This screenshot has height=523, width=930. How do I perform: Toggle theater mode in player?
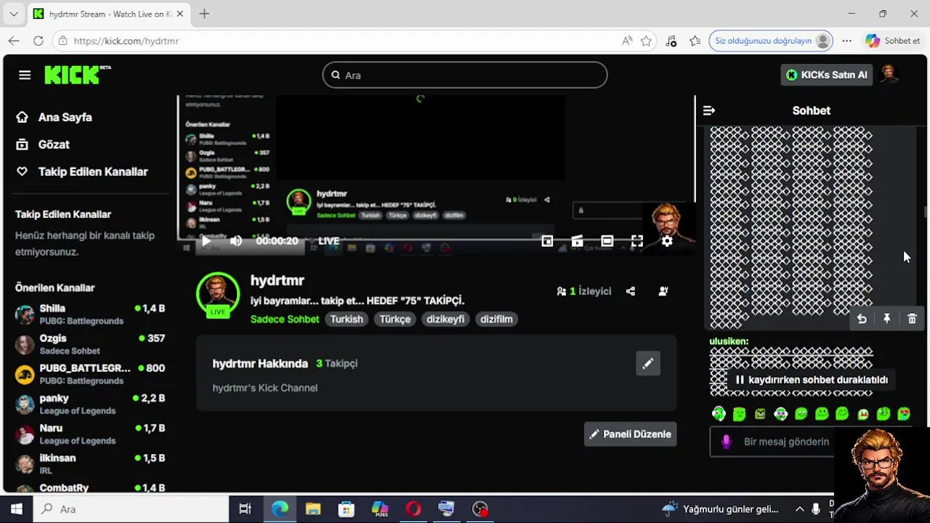(x=607, y=241)
